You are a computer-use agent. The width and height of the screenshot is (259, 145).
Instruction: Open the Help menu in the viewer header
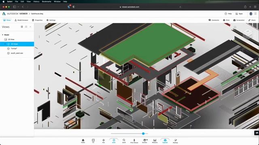click(x=228, y=14)
